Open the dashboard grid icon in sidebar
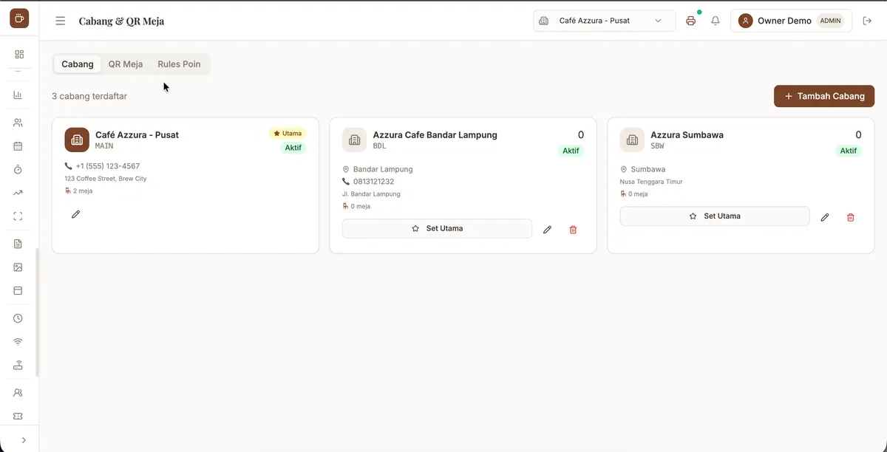The height and width of the screenshot is (452, 887). tap(19, 54)
